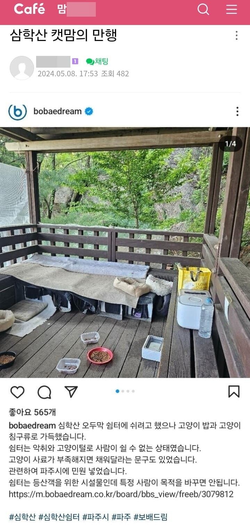Screen dimensions: 250x525
Task: Open the hamburger menu in header
Action: coord(232,9)
